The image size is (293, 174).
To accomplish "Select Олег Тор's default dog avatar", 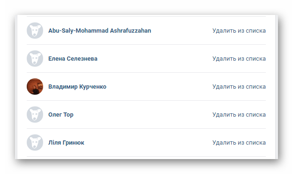I will [x=35, y=114].
